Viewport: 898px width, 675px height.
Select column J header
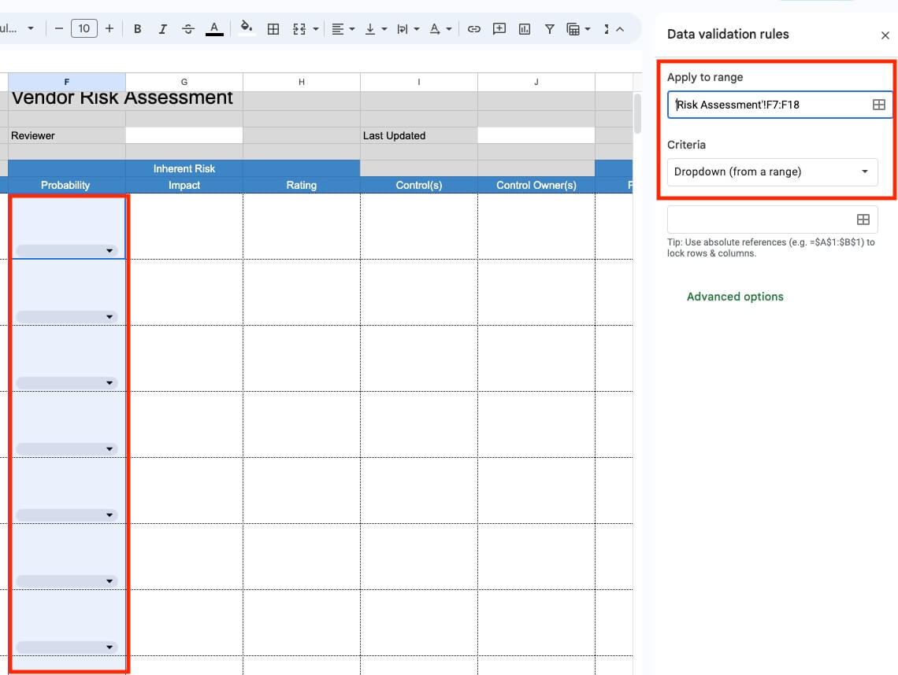[536, 82]
